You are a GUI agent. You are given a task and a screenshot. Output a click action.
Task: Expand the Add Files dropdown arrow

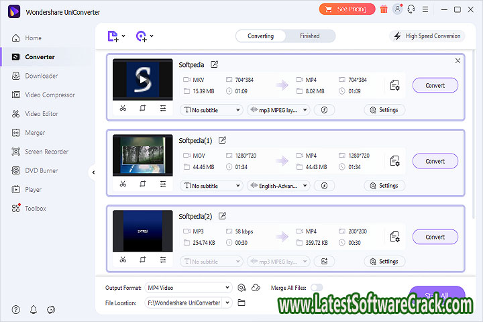(x=123, y=36)
